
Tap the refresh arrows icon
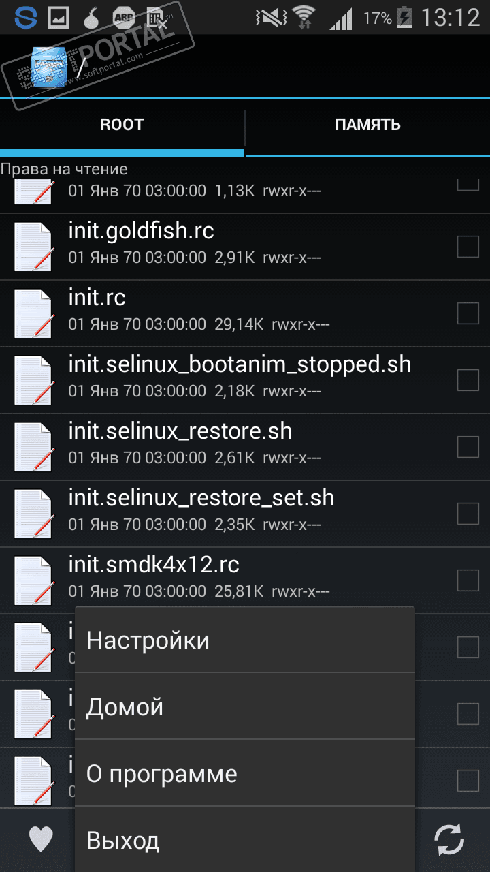pos(450,839)
